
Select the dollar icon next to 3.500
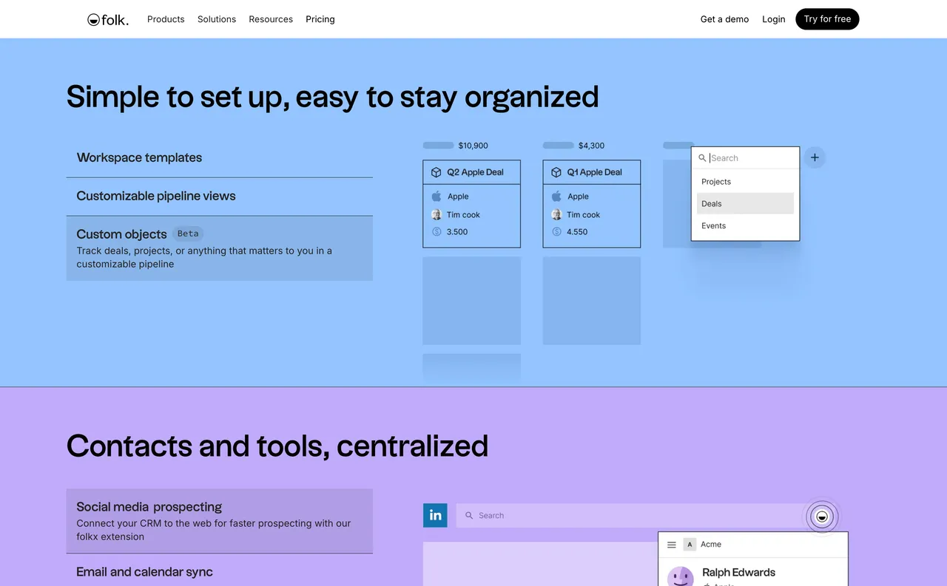pos(436,231)
